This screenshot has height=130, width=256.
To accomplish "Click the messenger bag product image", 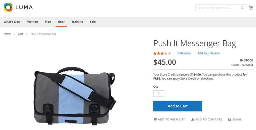I will click(75, 96).
